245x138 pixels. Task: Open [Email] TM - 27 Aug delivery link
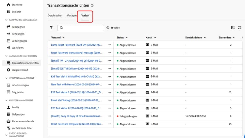(x=76, y=61)
